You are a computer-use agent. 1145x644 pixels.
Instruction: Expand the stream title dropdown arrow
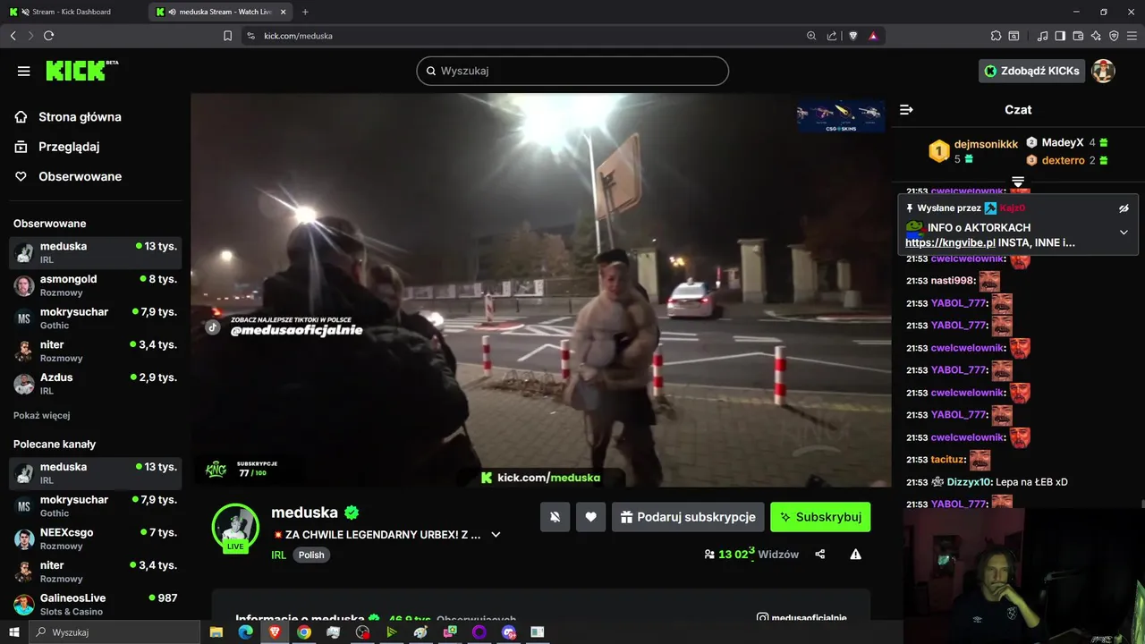point(496,535)
